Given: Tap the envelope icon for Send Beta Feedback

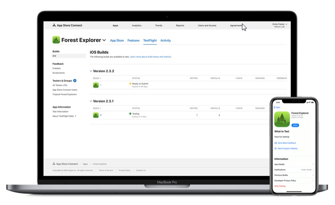Looking at the screenshot, I should coord(276,143).
